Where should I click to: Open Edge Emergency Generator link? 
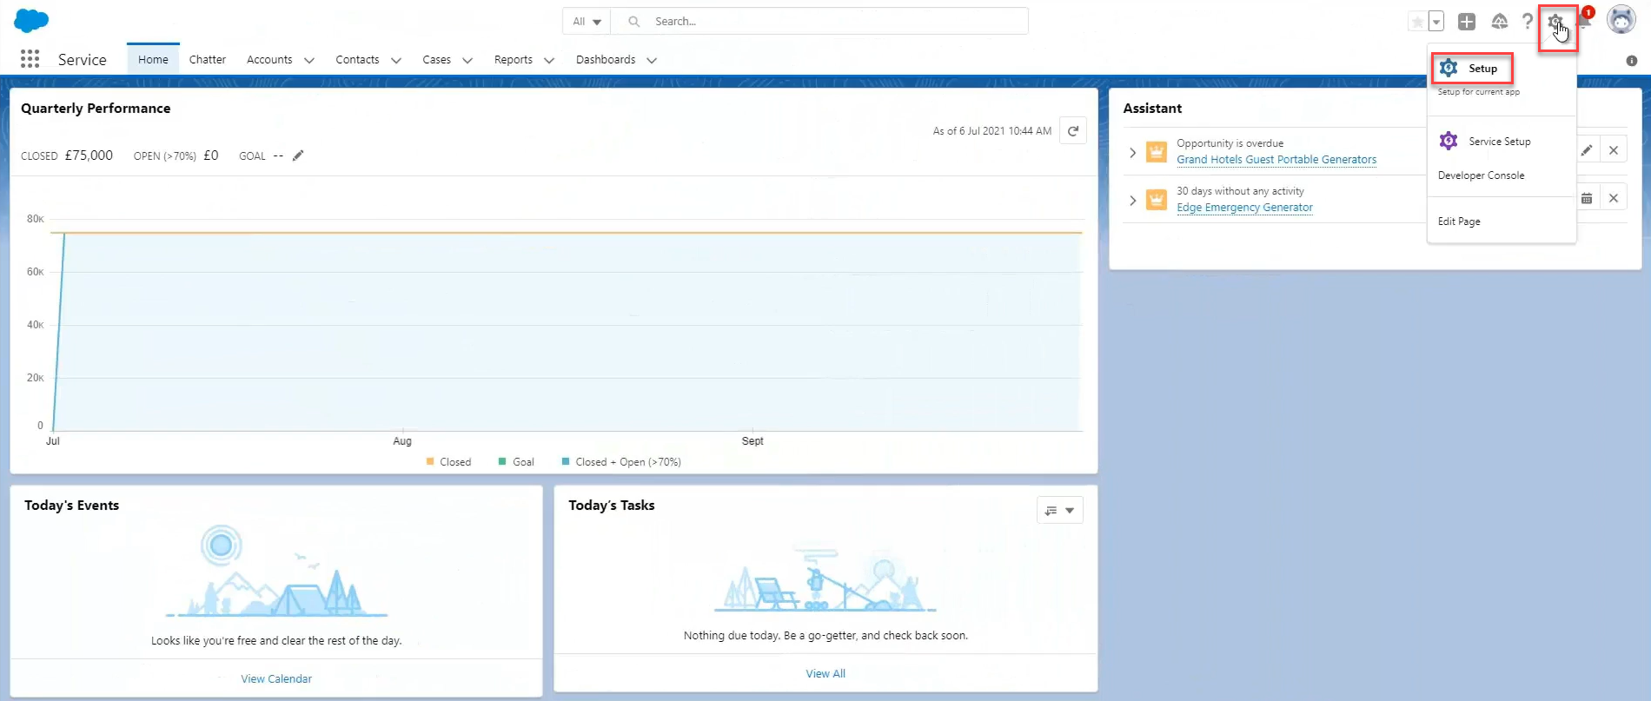click(x=1244, y=208)
